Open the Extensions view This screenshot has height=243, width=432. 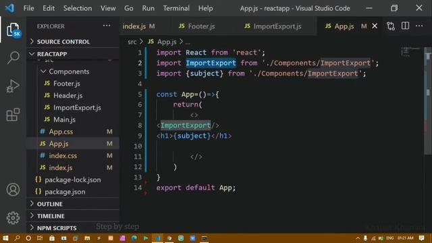pyautogui.click(x=13, y=115)
